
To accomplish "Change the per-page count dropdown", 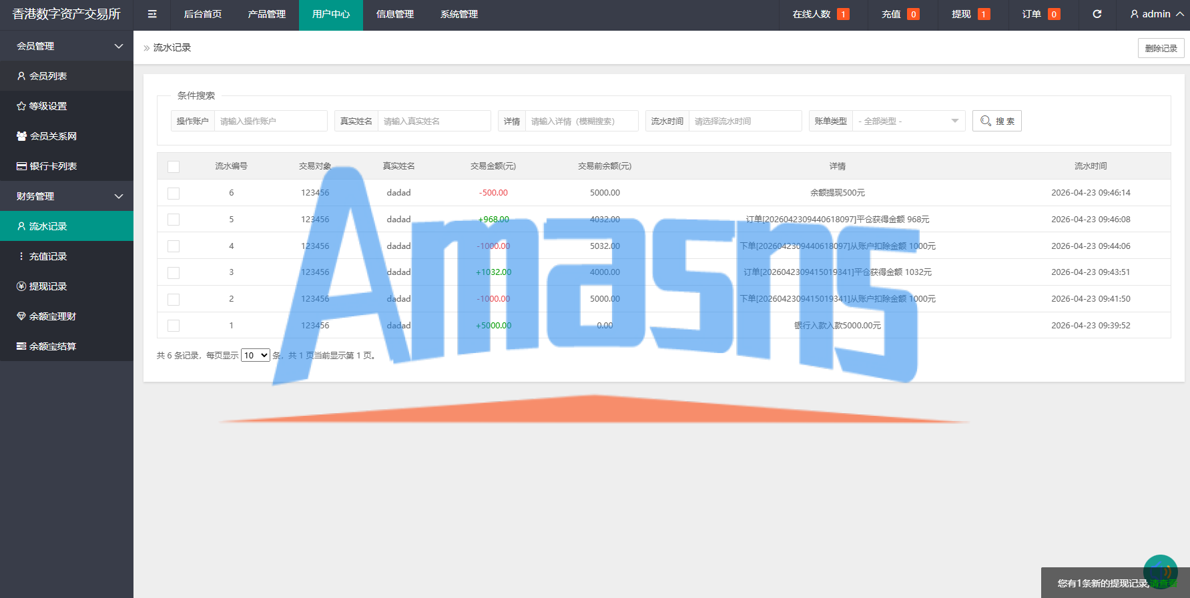I will tap(256, 355).
